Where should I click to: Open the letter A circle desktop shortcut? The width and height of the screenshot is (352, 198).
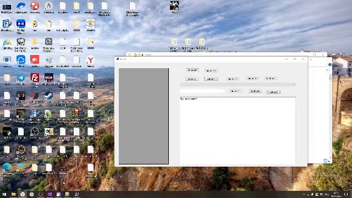pos(48,6)
